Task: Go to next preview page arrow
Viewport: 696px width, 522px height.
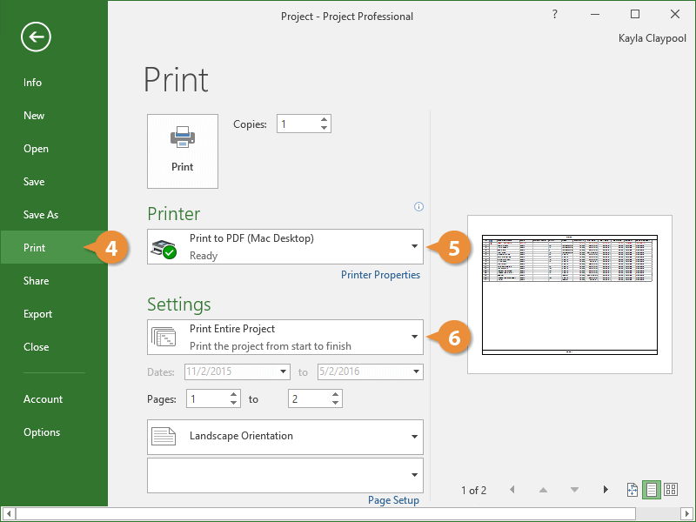Action: (606, 490)
